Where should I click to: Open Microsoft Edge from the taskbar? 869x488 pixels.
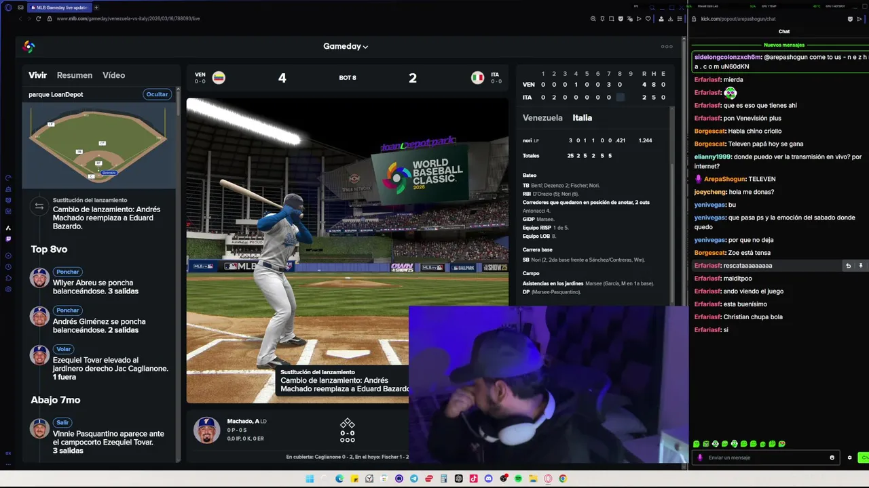(339, 479)
